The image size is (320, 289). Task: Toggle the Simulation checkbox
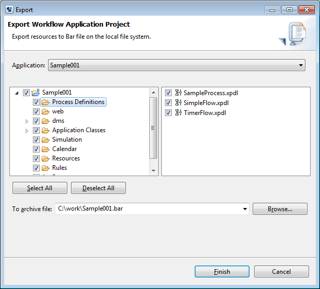36,140
